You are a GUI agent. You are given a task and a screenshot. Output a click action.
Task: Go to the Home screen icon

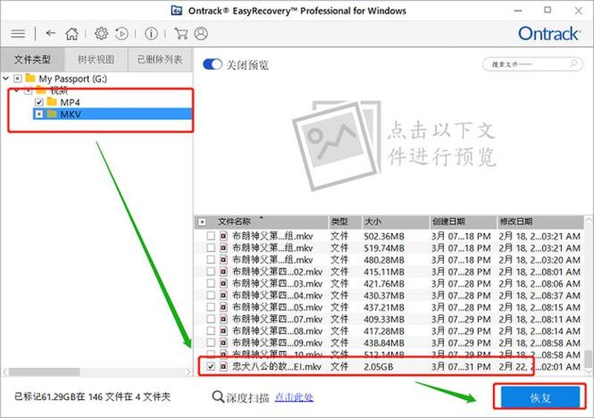click(71, 33)
